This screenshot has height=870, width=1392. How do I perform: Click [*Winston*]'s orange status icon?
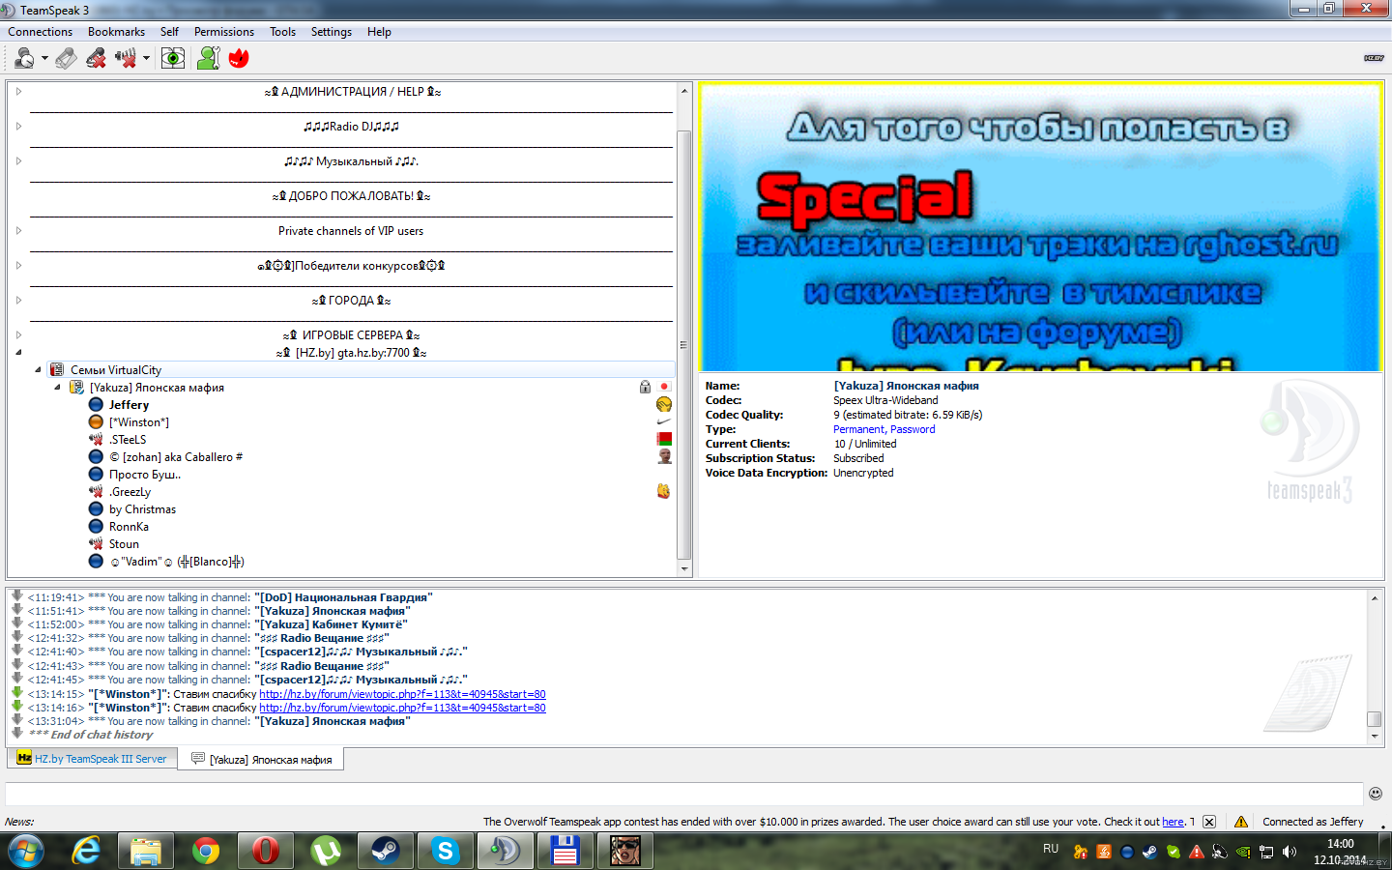click(x=96, y=422)
